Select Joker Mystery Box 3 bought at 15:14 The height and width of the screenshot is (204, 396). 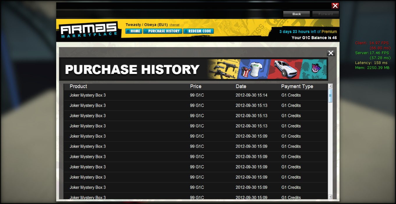[x=88, y=95]
